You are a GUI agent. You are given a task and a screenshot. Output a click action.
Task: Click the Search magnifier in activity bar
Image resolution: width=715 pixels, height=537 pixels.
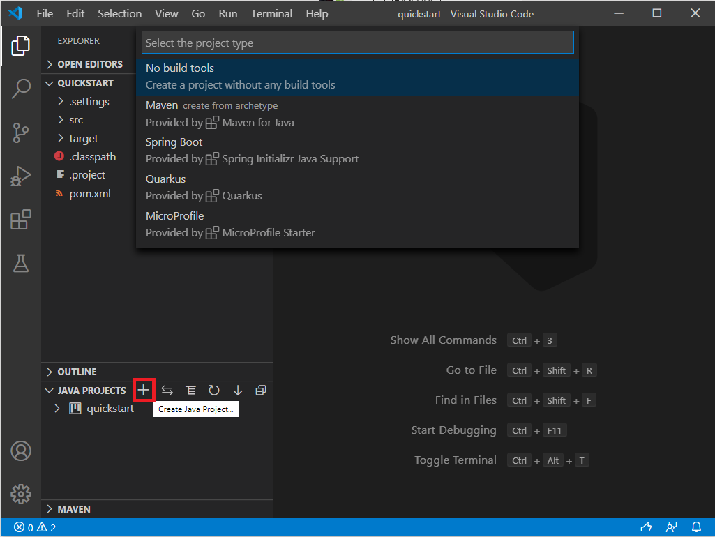(21, 89)
